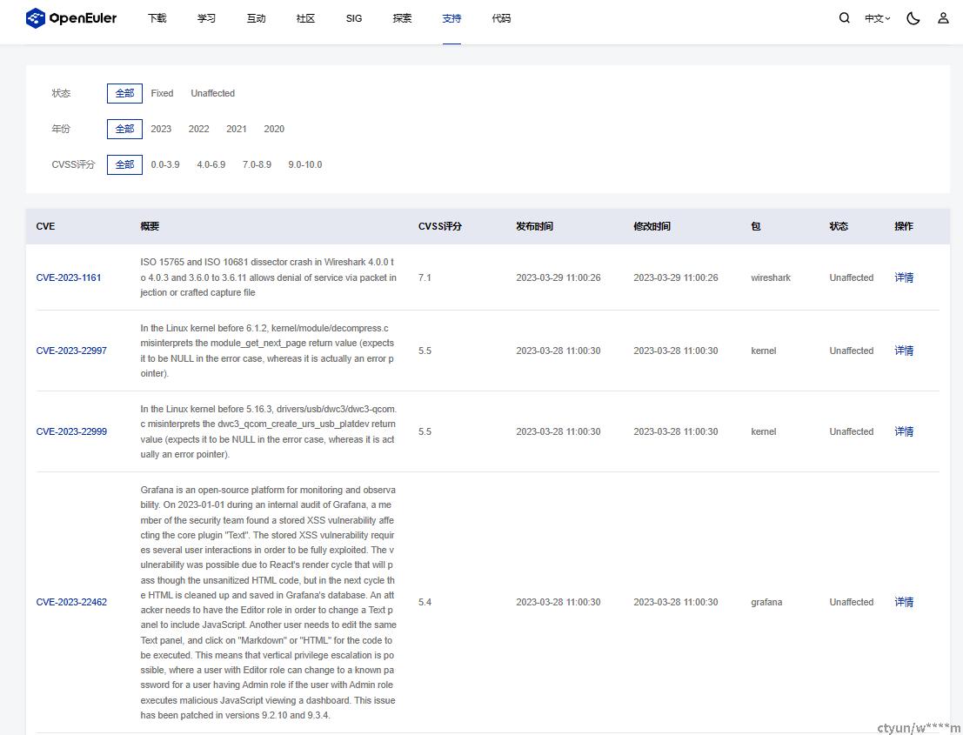Click the 状态 column header in table

point(839,226)
